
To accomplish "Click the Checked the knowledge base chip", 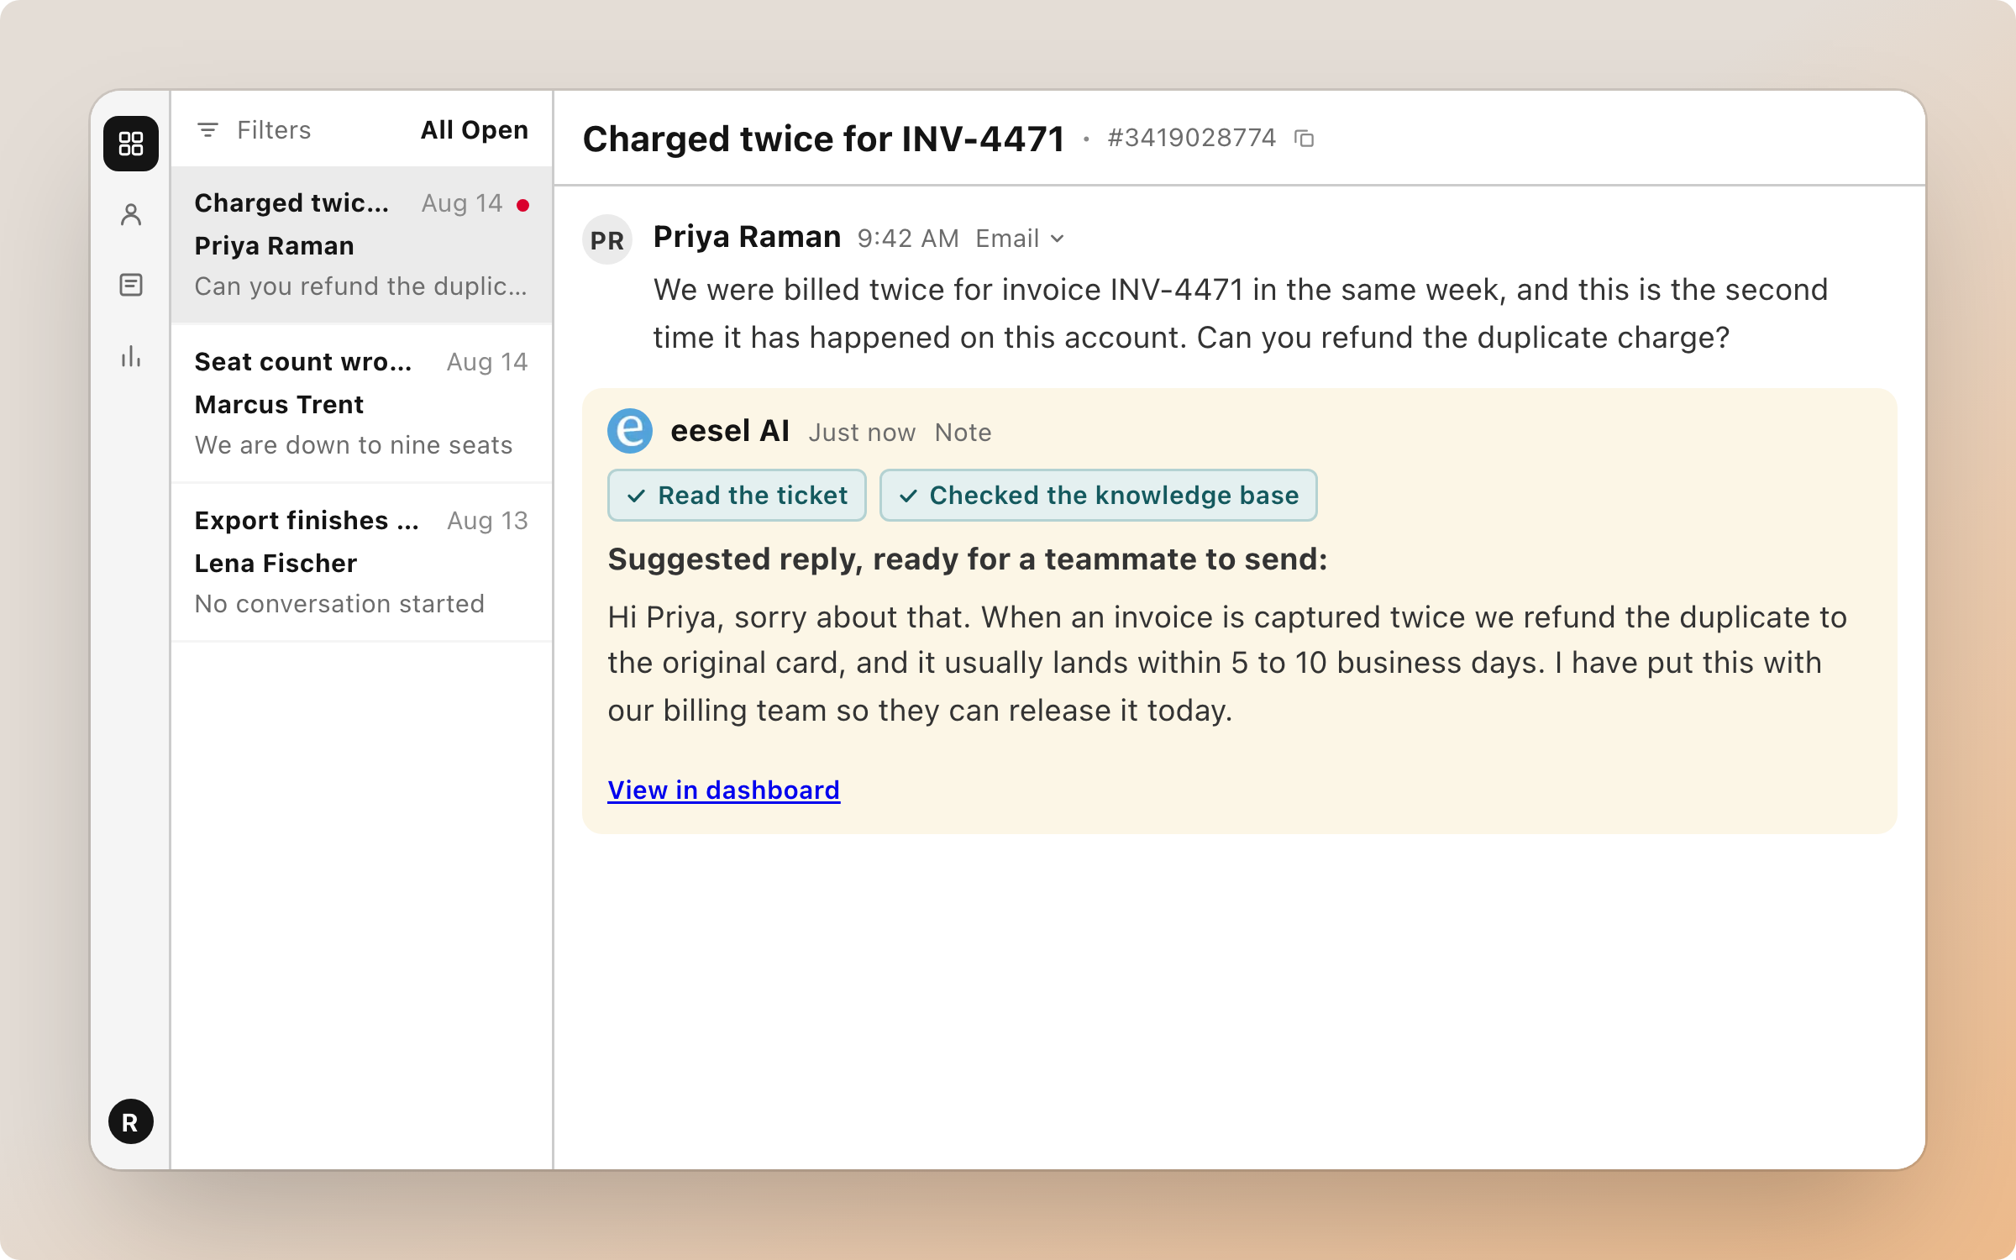I will 1098,496.
